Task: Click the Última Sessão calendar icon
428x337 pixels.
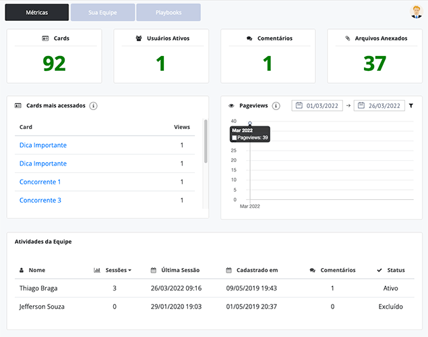Action: click(154, 270)
